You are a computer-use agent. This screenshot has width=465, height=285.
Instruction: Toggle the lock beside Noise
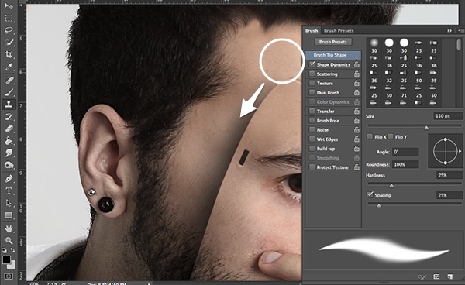pyautogui.click(x=356, y=130)
